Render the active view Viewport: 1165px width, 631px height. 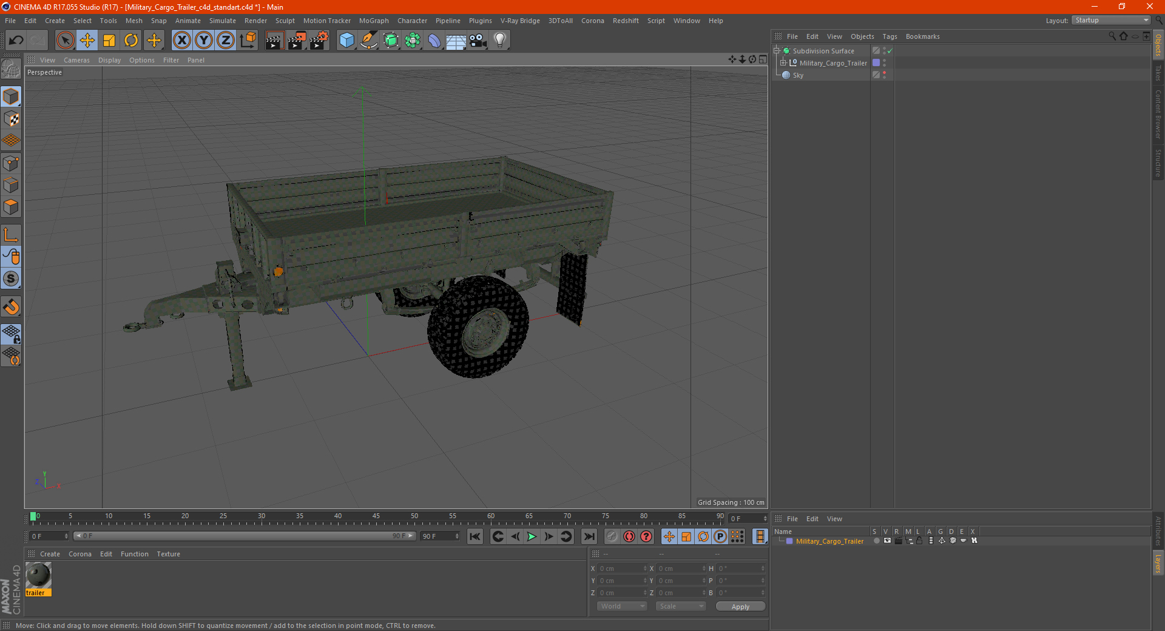(274, 41)
